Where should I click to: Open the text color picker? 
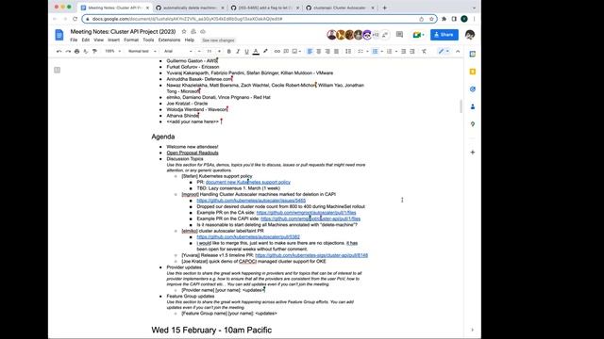point(256,51)
